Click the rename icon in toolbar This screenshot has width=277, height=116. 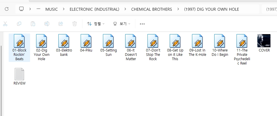coord(47,24)
